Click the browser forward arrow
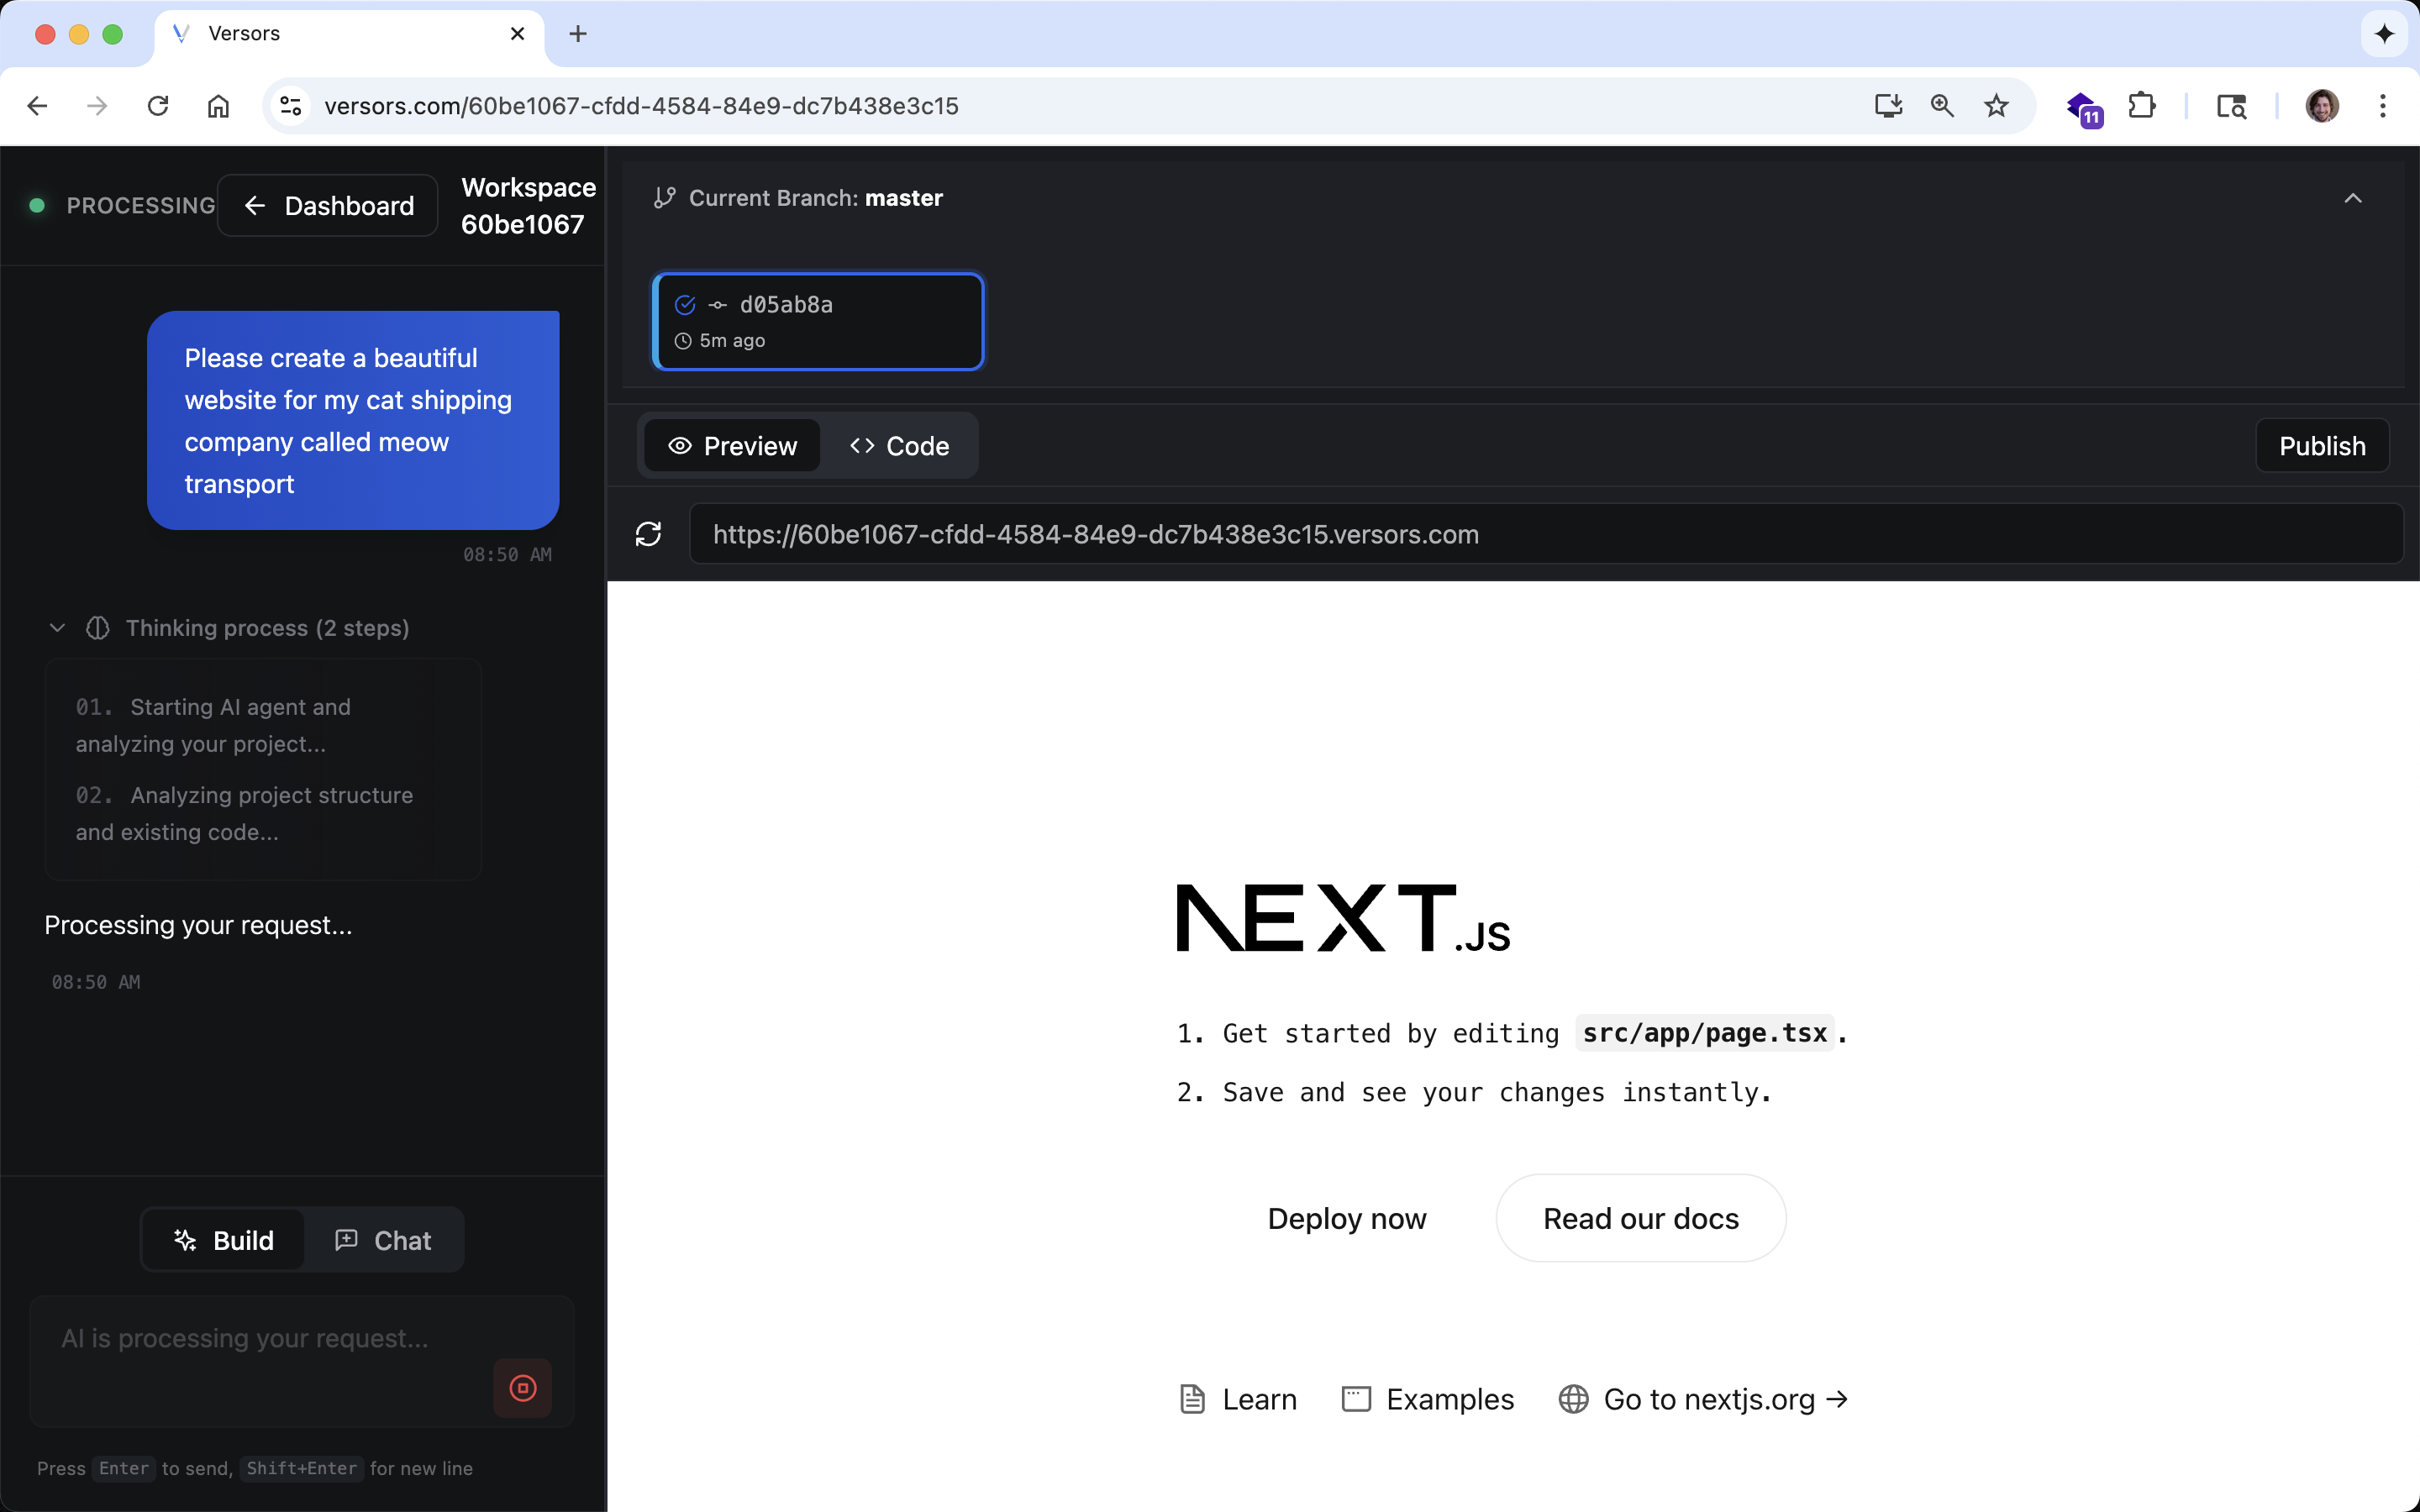The height and width of the screenshot is (1512, 2420). (x=97, y=106)
